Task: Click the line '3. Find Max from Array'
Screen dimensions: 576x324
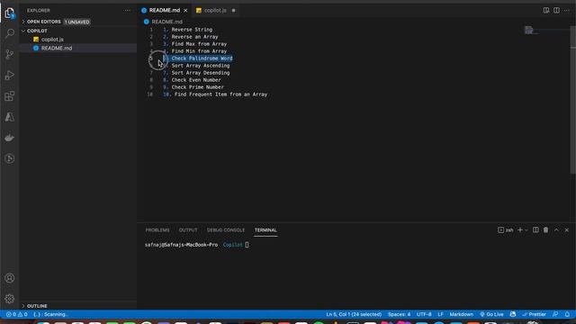Action: click(194, 44)
